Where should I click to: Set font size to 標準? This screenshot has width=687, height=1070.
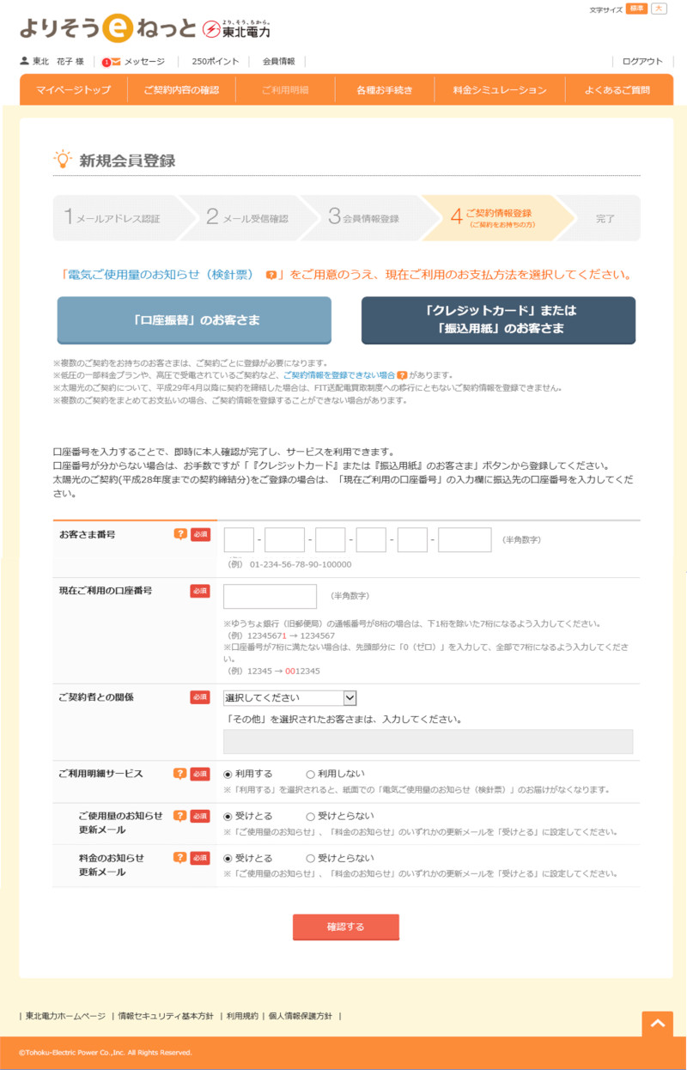coord(636,9)
